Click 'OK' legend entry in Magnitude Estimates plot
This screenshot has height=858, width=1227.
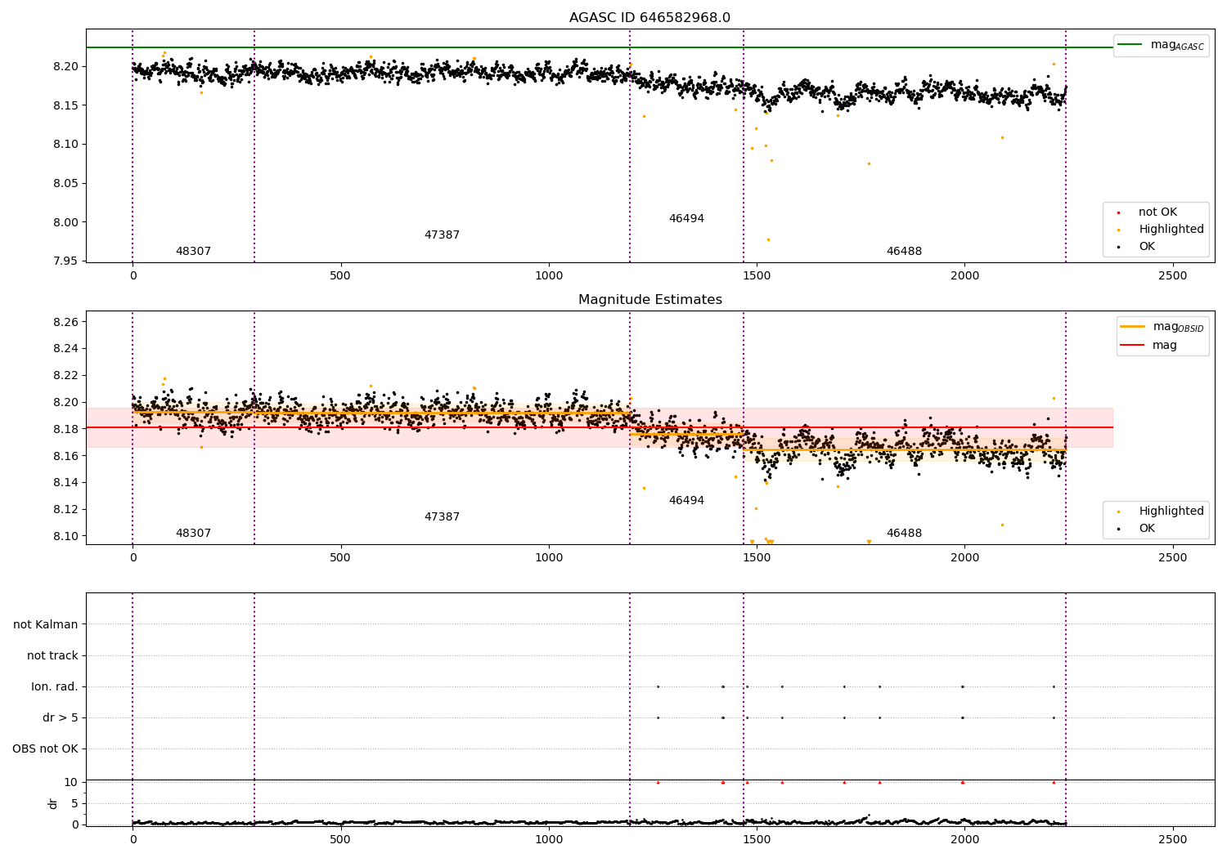tap(1137, 529)
